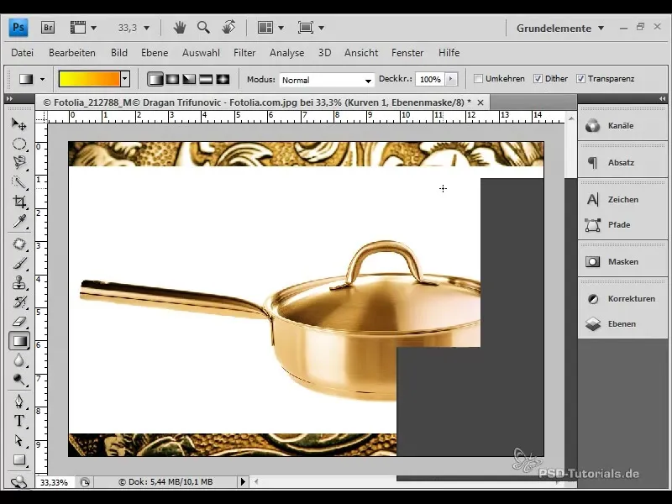Select the Eraser tool
Screen dimensions: 672x504
point(18,322)
